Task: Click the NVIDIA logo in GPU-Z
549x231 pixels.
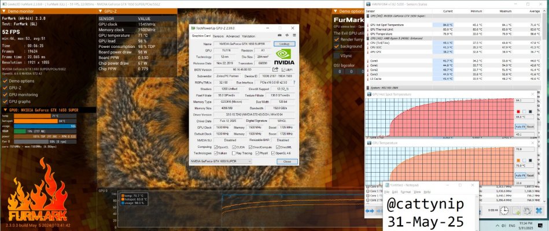Action: tap(284, 57)
